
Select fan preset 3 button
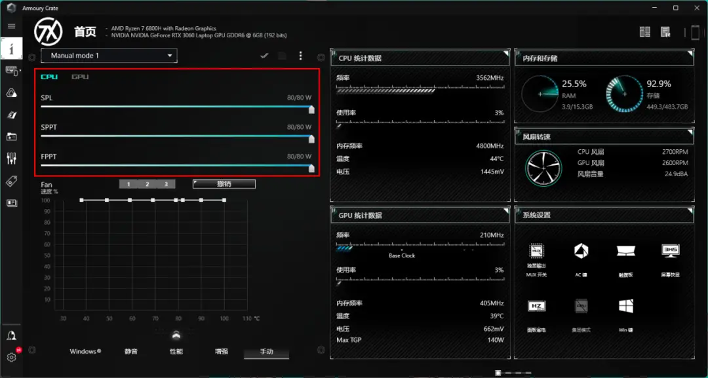(x=166, y=184)
